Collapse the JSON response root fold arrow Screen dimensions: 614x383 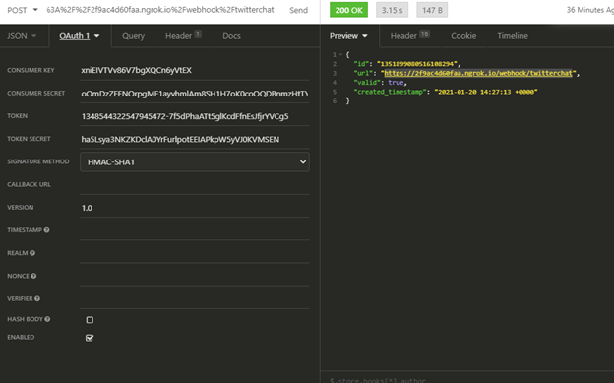[341, 54]
